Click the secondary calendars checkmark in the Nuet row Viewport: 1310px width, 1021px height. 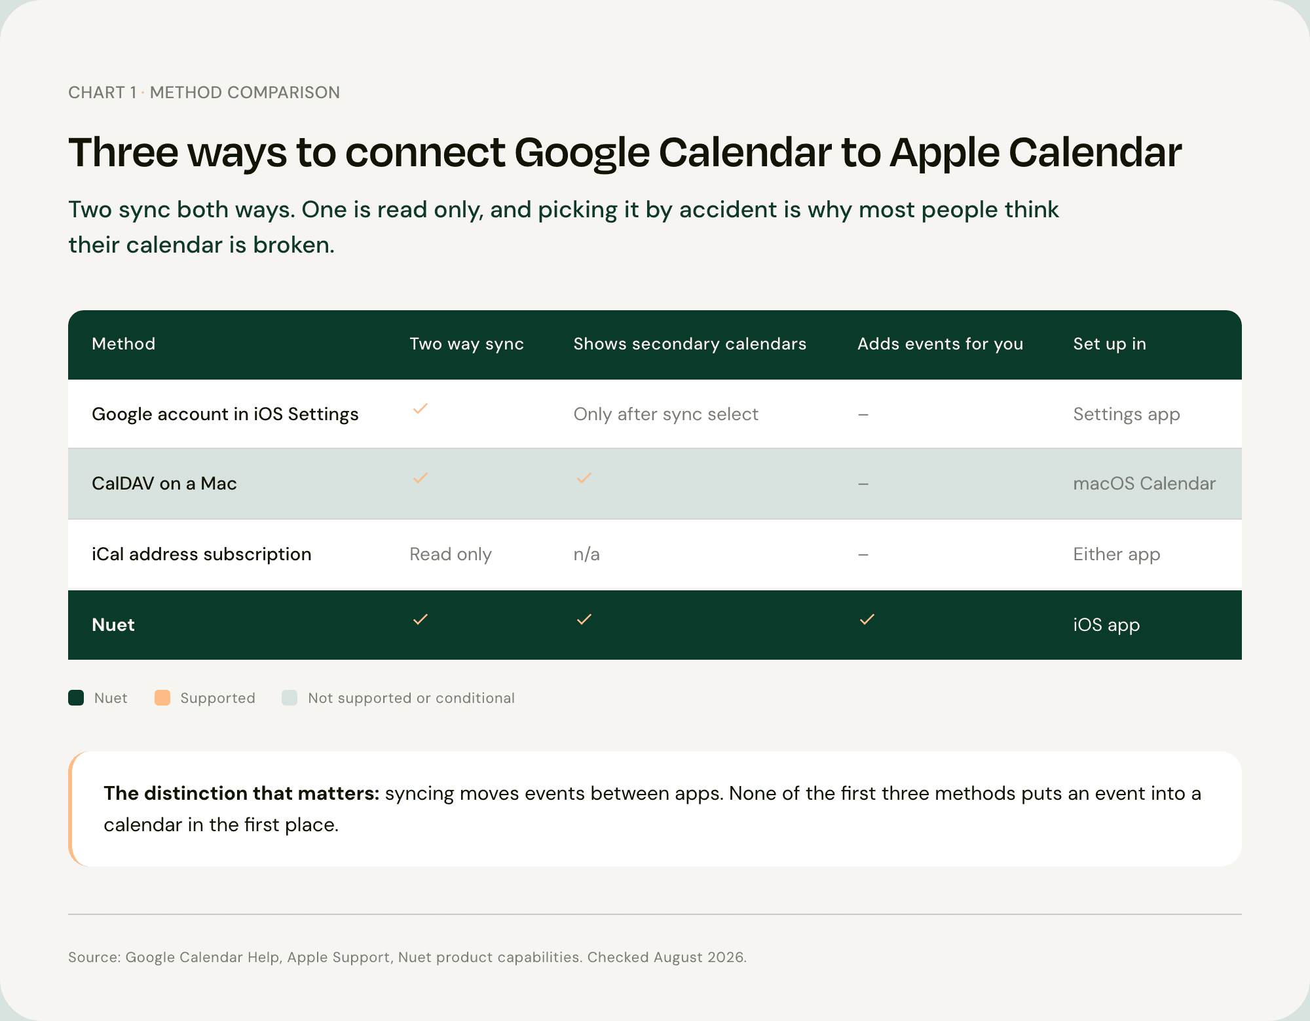584,619
